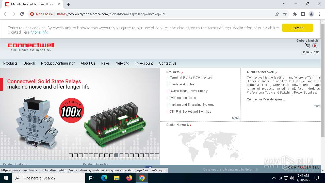
Task: Follow the More info cookie link
Action: coord(39,32)
